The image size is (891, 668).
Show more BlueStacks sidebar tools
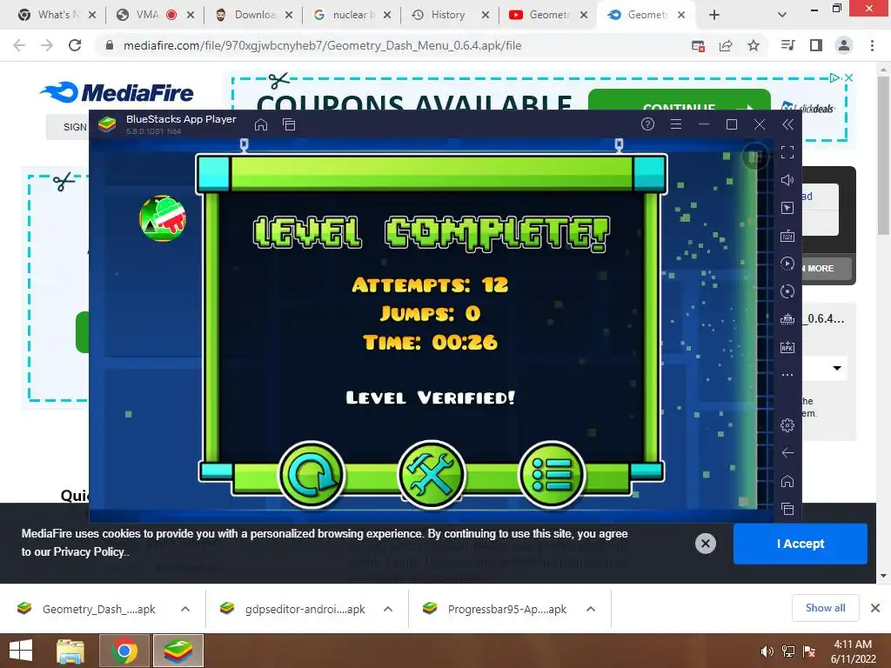click(x=787, y=375)
